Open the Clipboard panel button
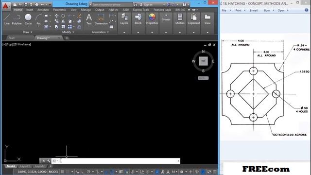This screenshot has height=175, width=311. (194, 19)
